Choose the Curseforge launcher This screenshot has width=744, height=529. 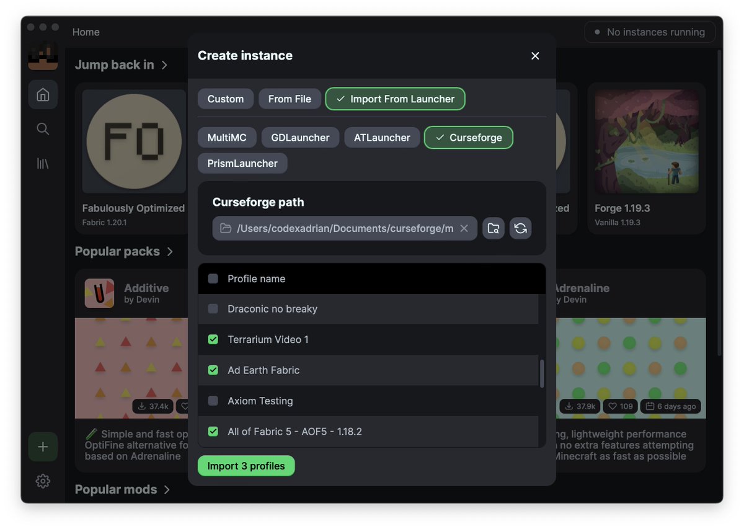(469, 138)
